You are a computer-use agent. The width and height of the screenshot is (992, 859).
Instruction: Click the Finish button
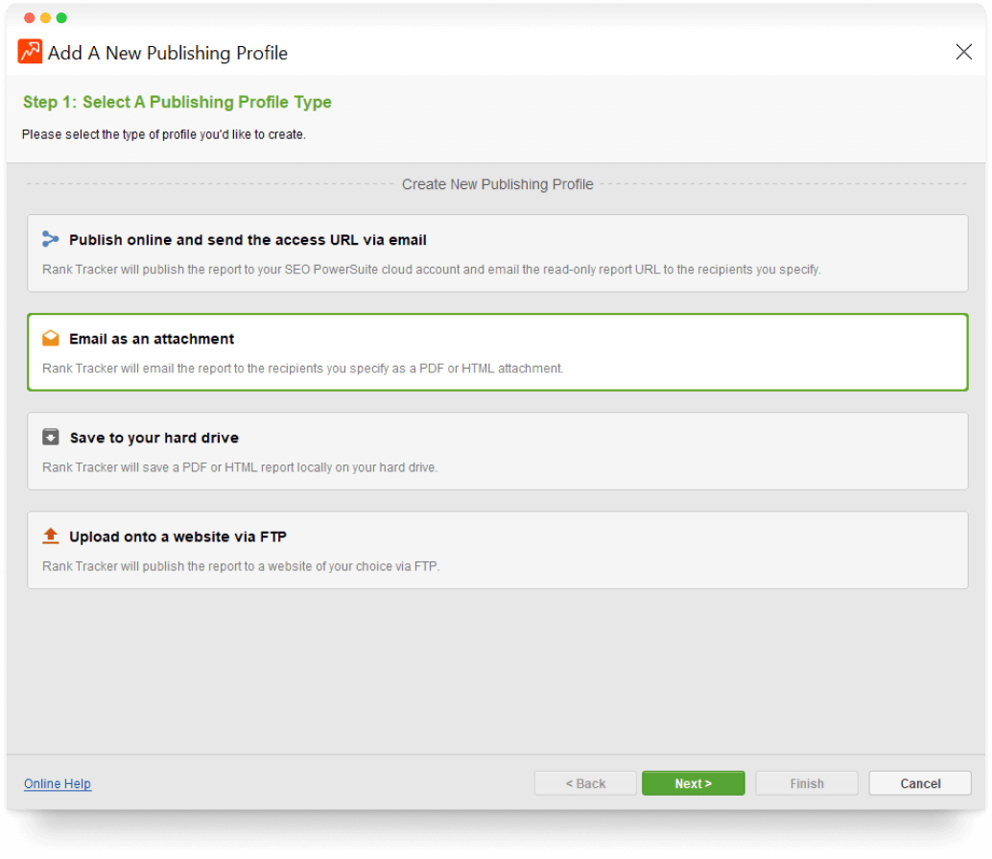pos(807,783)
